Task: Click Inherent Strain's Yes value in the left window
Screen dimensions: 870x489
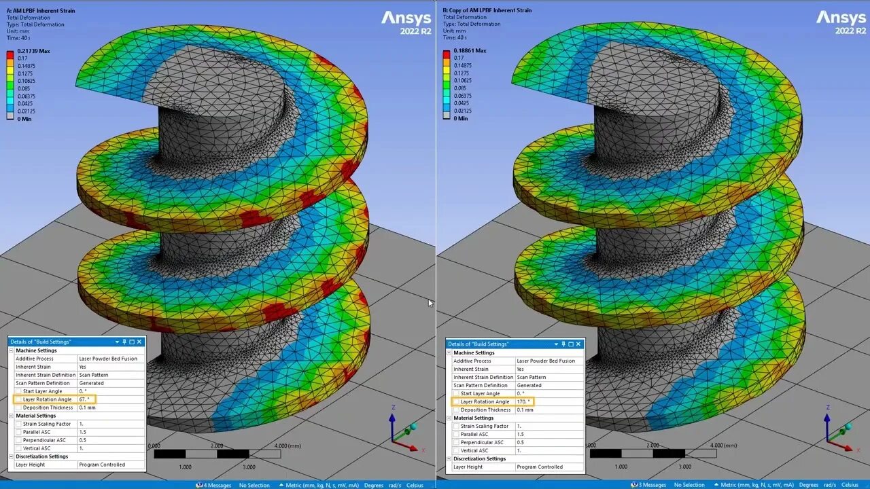Action: (x=111, y=367)
